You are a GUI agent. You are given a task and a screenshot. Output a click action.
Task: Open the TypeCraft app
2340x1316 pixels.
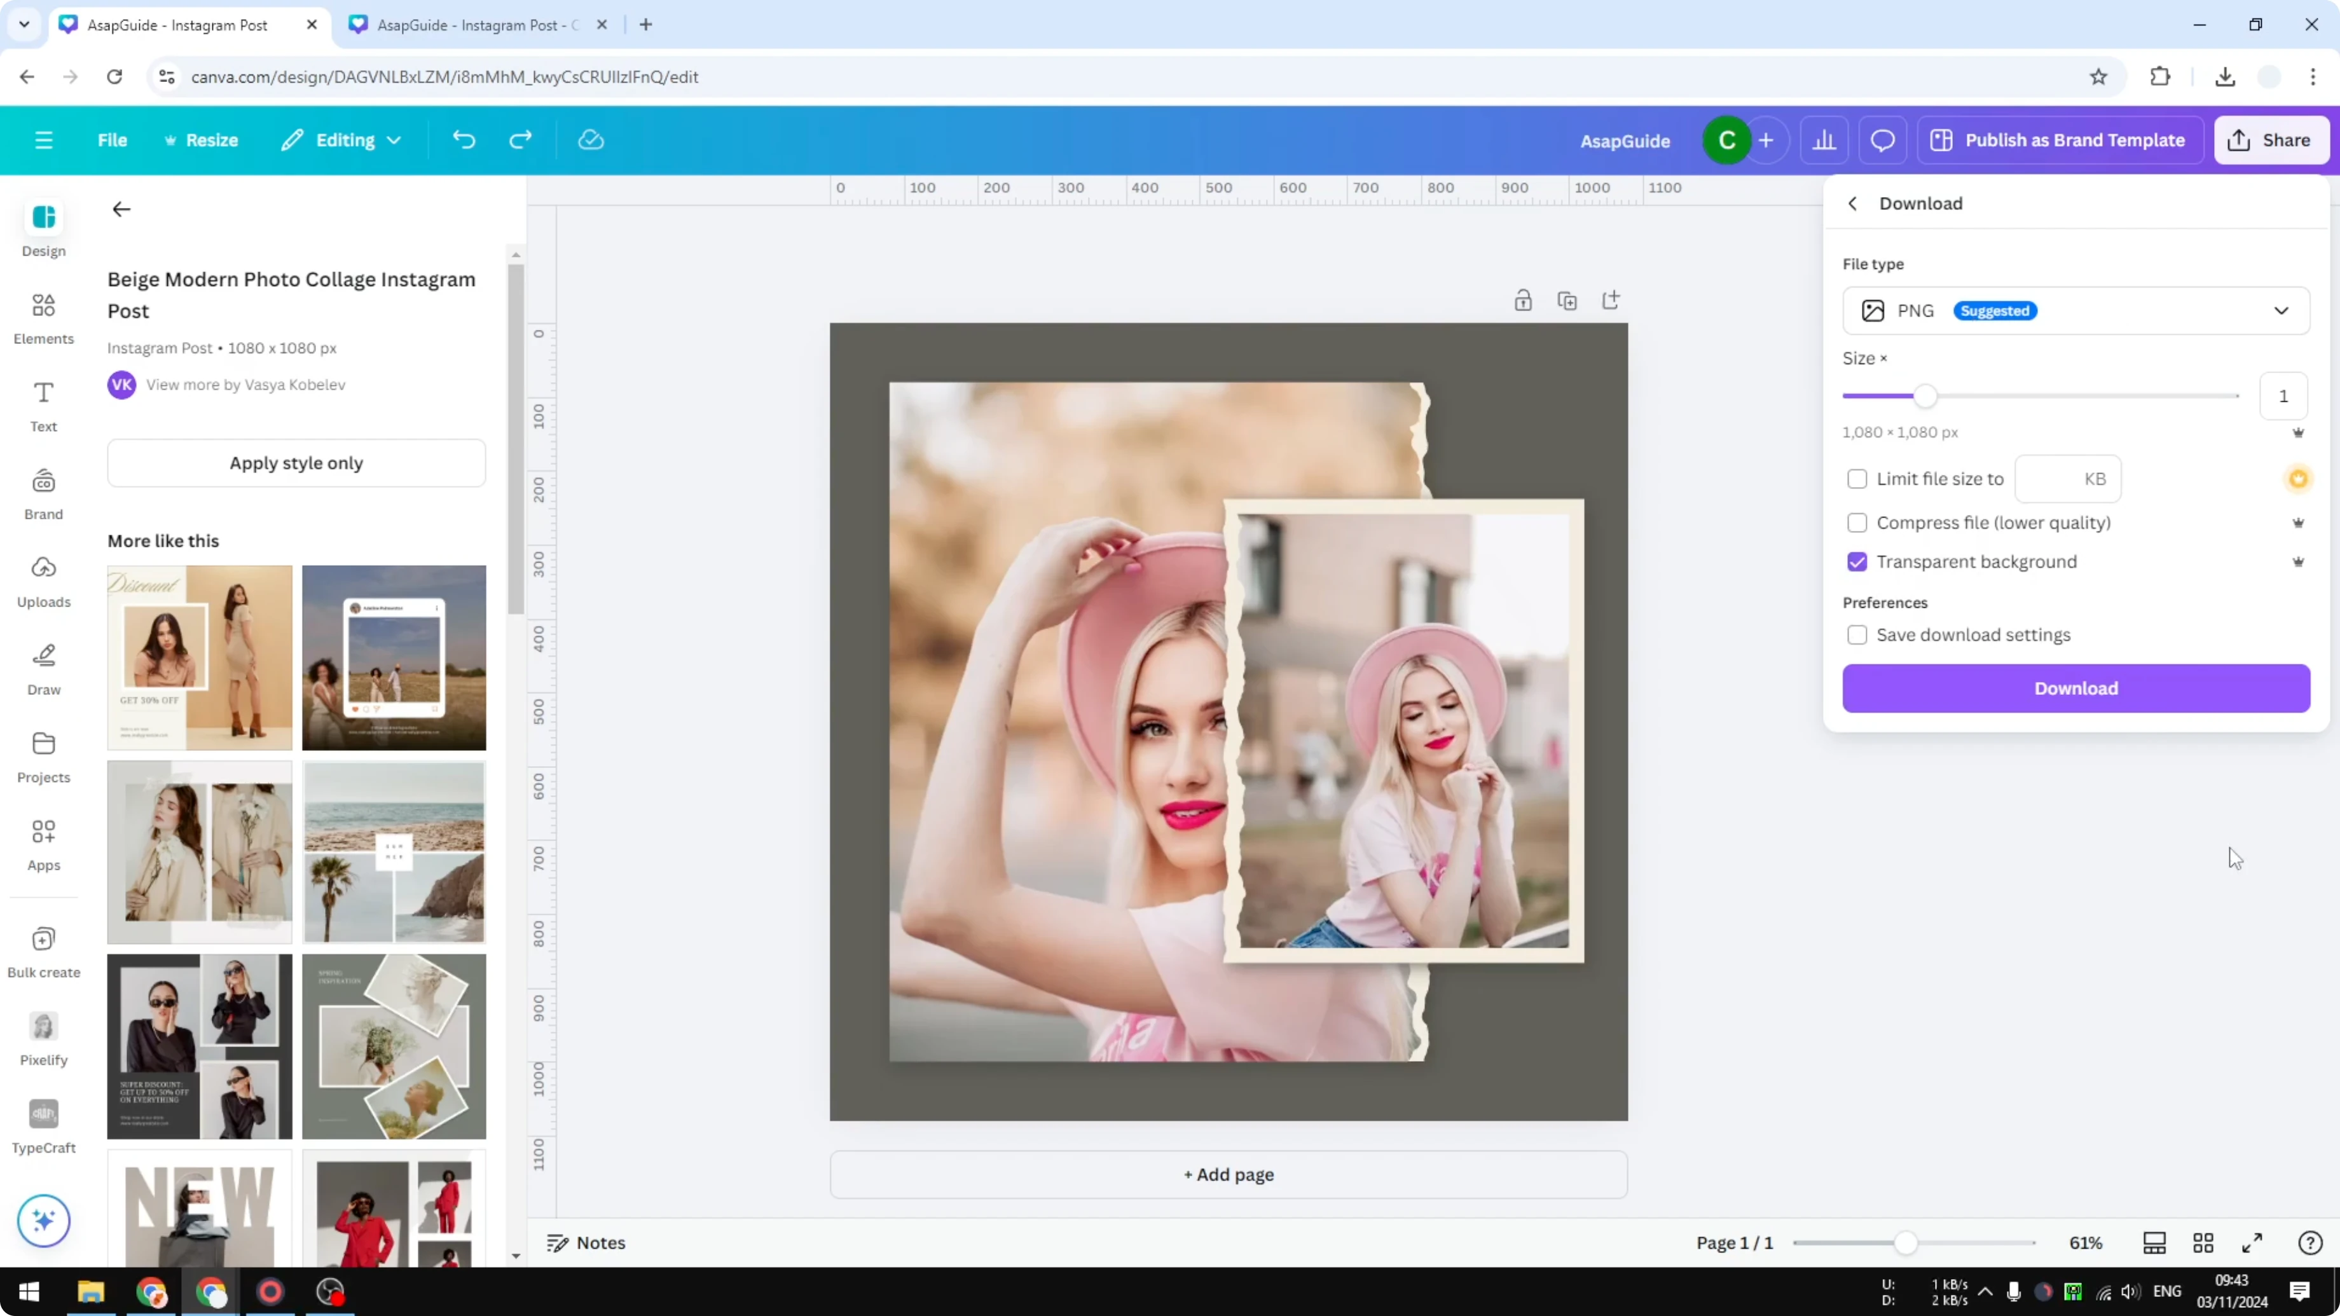click(43, 1126)
